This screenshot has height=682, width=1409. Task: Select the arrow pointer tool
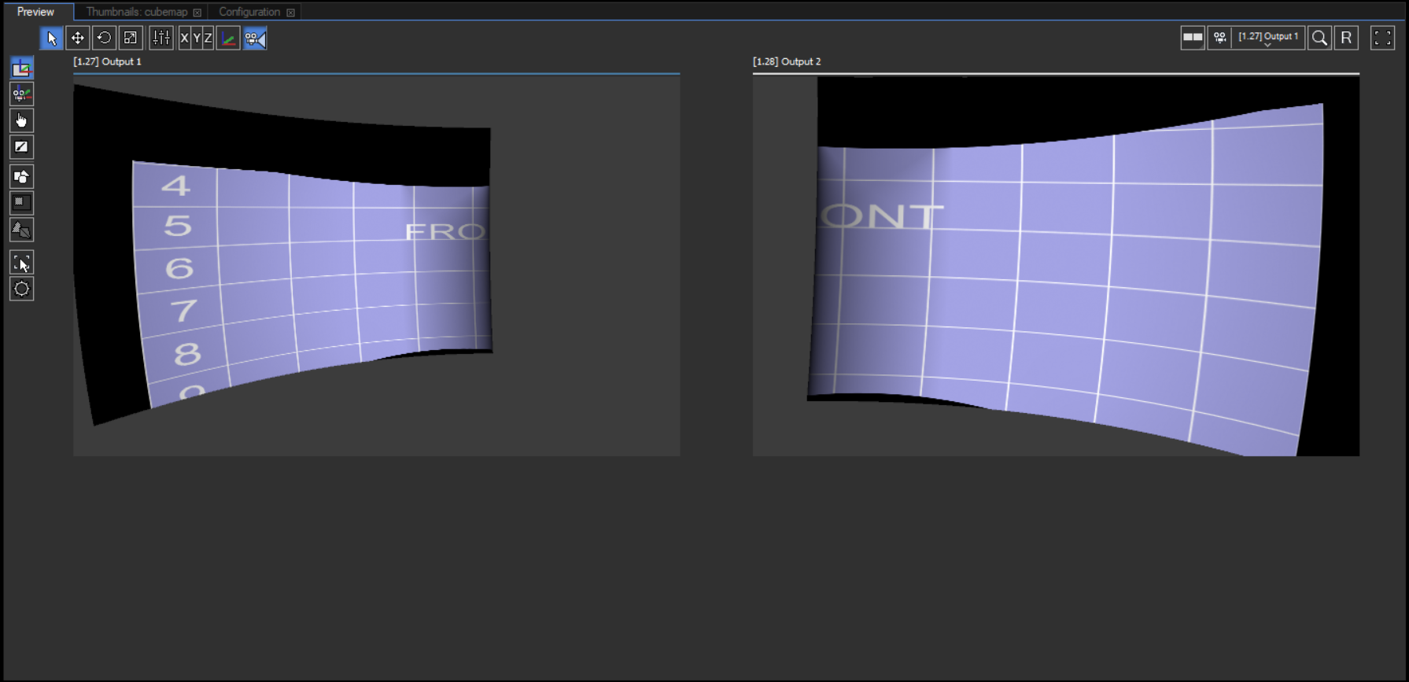tap(51, 38)
